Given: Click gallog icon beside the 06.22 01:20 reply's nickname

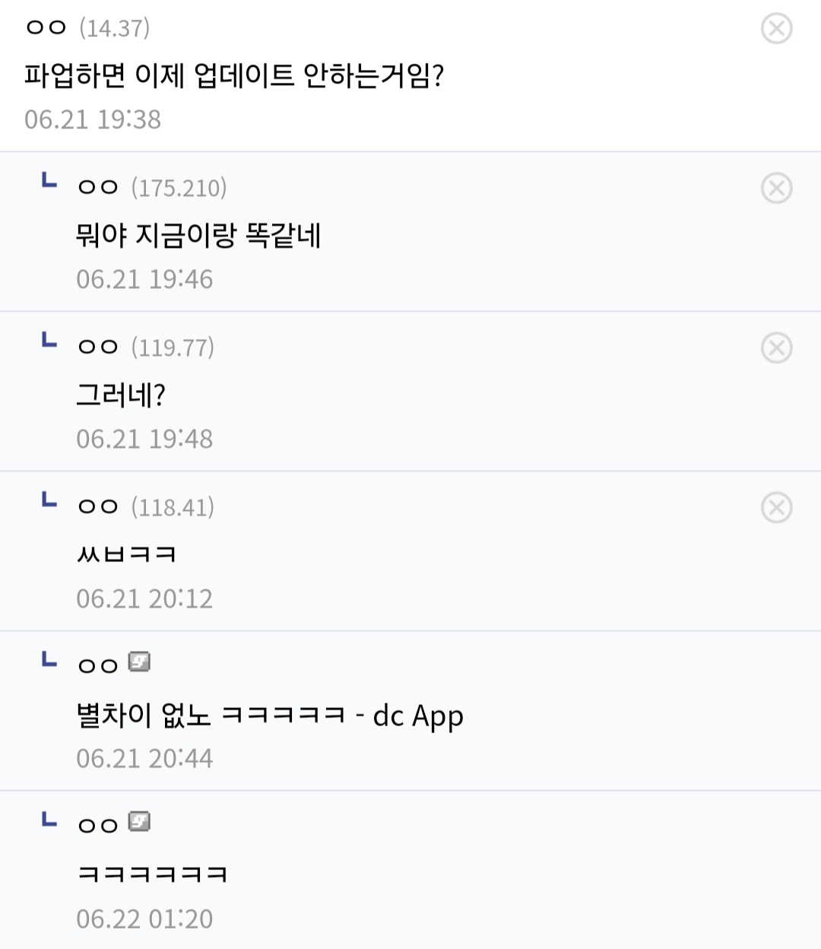Looking at the screenshot, I should pos(139,822).
